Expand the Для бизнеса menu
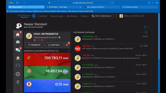The image size is (166, 93). pos(73,16)
